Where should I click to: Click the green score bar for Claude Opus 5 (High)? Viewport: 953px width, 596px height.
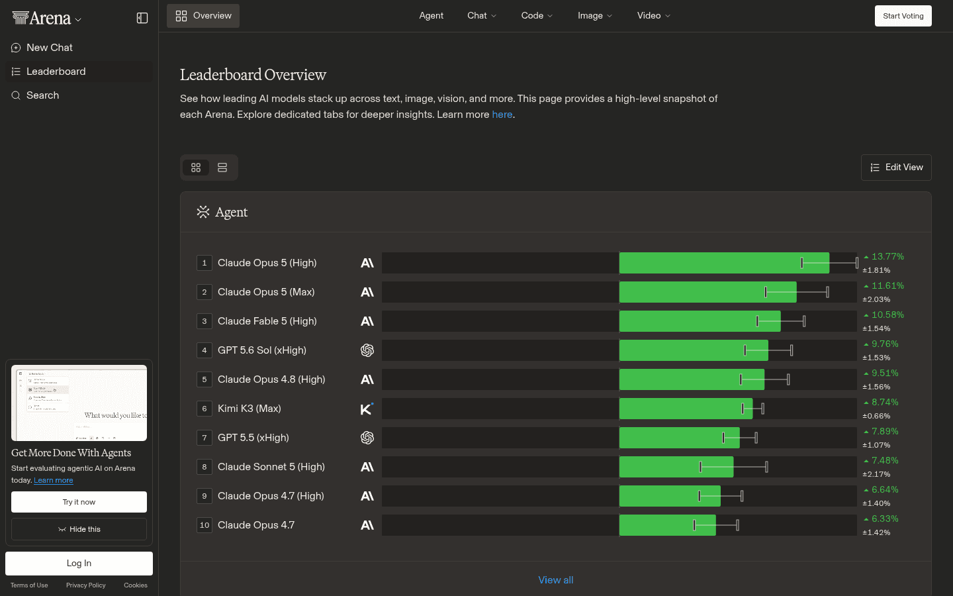pos(724,263)
